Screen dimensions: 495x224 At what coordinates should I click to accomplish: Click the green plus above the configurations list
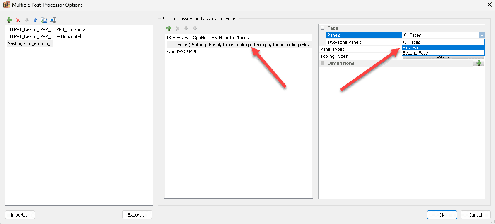pos(10,20)
